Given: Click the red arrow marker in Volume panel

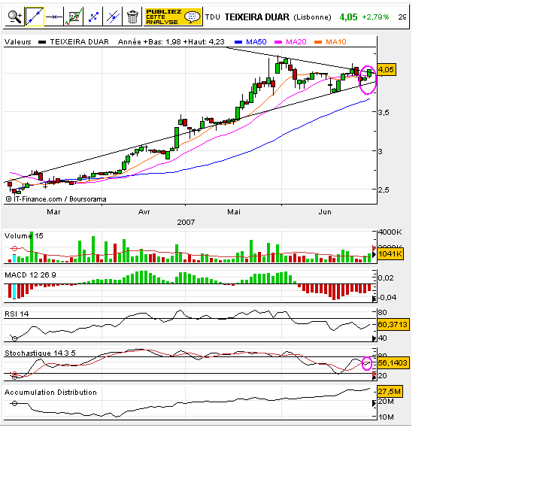Looking at the screenshot, I should tap(374, 248).
